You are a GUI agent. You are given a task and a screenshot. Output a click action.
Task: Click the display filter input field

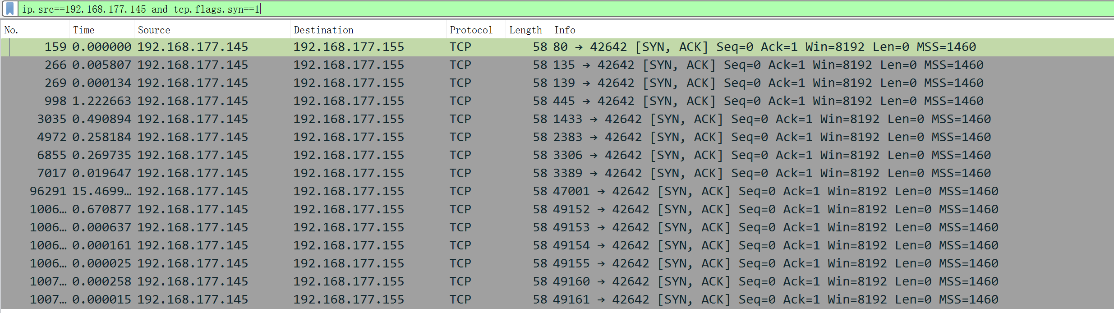[x=566, y=9]
